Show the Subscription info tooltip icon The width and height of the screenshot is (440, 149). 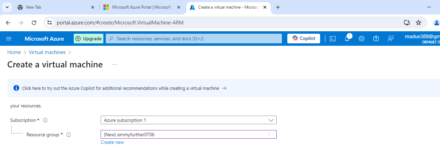(x=45, y=120)
